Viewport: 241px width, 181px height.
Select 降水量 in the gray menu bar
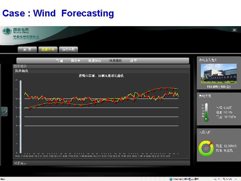pyautogui.click(x=76, y=61)
